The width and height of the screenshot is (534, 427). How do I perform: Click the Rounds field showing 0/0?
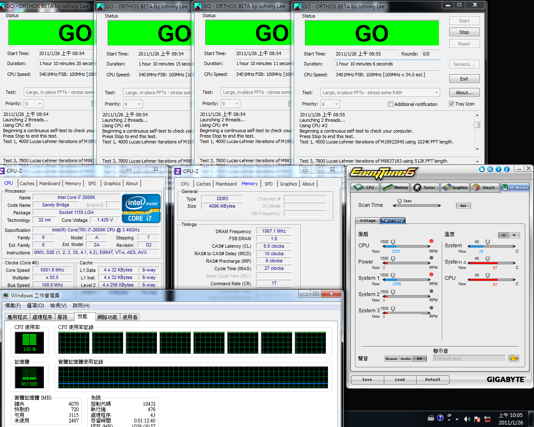point(430,54)
